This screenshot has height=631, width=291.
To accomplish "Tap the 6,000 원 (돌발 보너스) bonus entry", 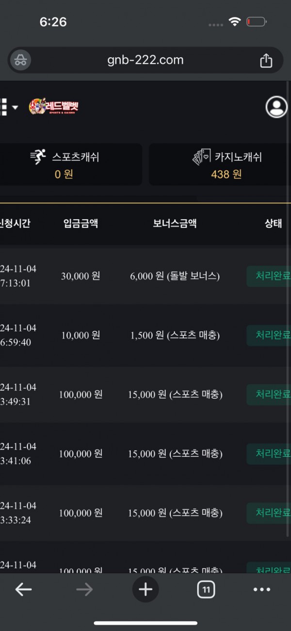I will pos(175,276).
